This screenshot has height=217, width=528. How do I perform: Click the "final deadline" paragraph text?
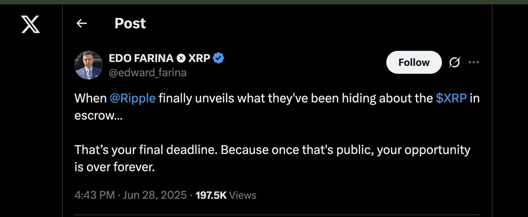pyautogui.click(x=272, y=150)
